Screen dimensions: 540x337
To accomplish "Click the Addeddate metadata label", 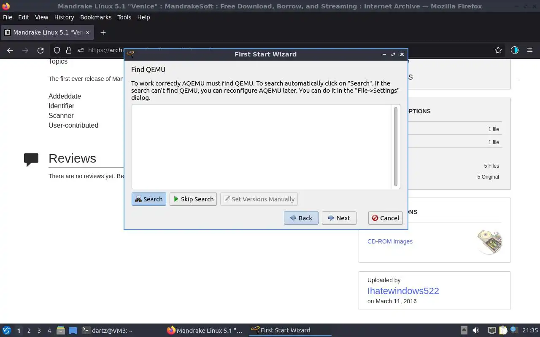I will (x=65, y=96).
